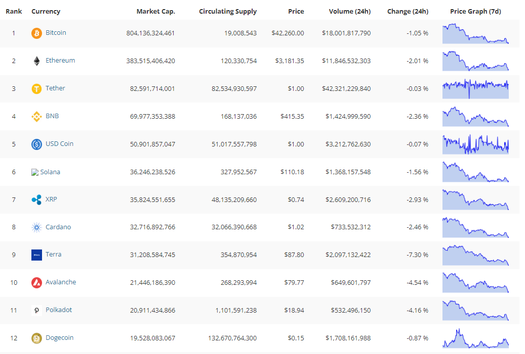Open the Tether currency link

click(55, 88)
